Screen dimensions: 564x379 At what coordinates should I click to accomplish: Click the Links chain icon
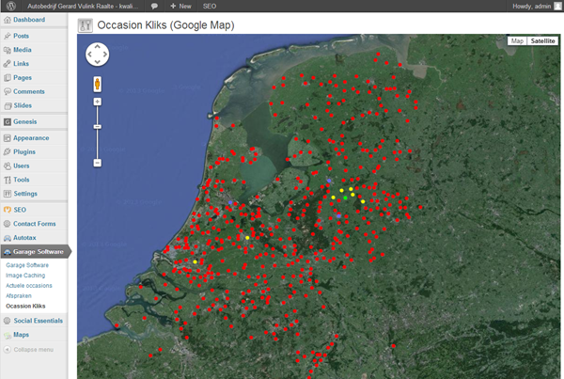point(8,64)
